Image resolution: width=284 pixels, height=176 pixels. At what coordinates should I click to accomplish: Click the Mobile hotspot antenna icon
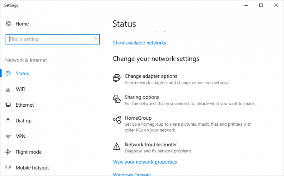coord(8,168)
